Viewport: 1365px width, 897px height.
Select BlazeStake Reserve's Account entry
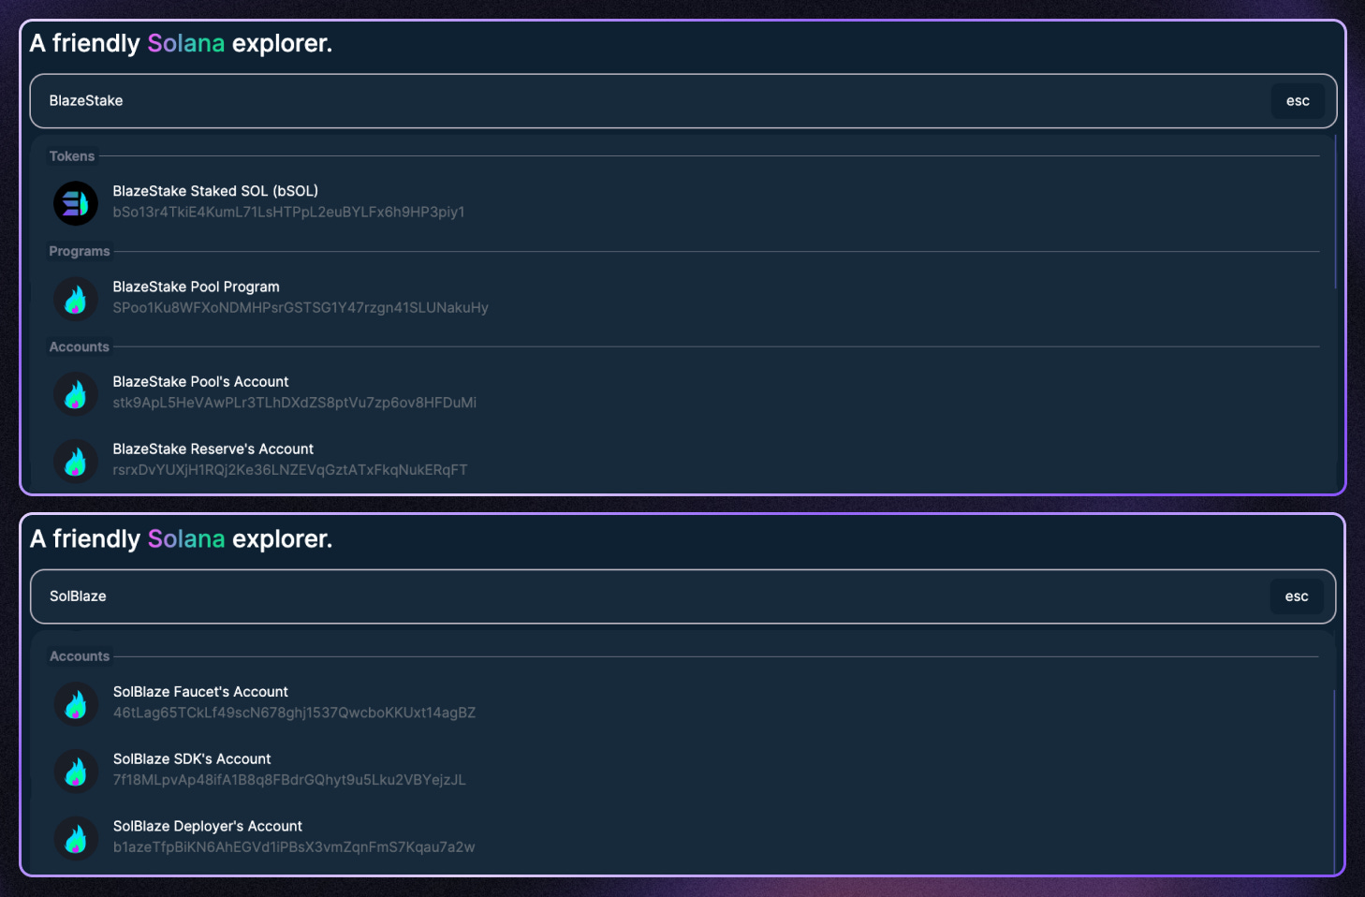coord(684,460)
